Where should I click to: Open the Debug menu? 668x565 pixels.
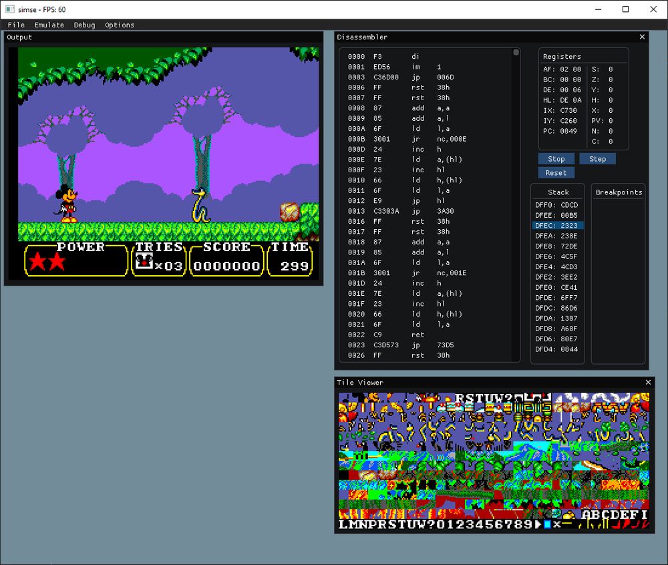[84, 25]
